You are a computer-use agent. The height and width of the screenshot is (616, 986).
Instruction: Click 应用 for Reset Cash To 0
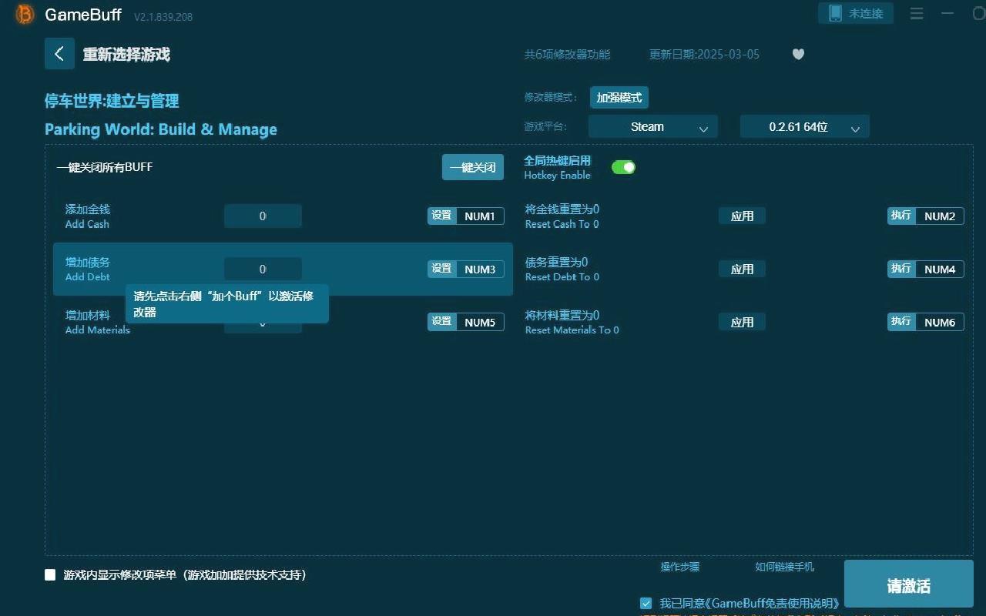click(x=742, y=216)
